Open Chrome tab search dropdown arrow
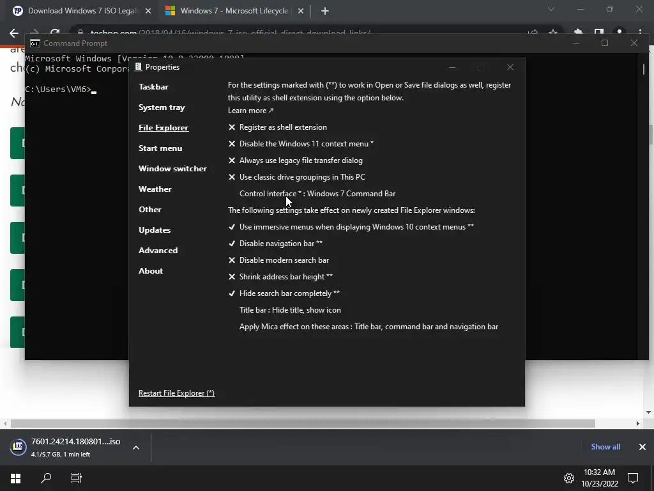This screenshot has height=491, width=654. point(551,9)
